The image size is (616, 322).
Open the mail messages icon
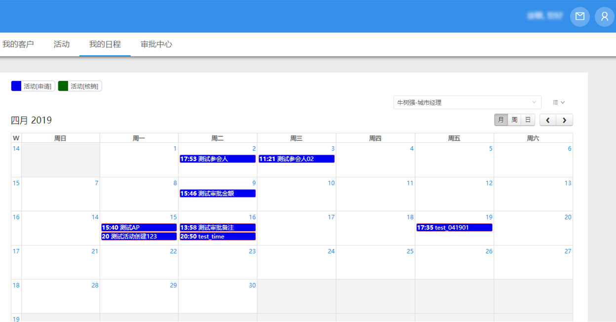[x=580, y=16]
